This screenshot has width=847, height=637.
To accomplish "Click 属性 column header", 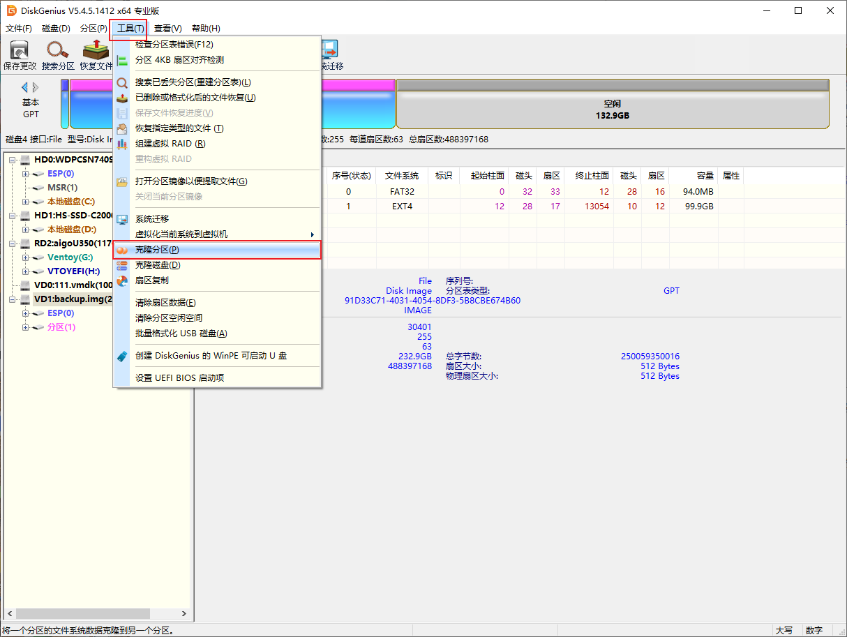I will click(731, 176).
